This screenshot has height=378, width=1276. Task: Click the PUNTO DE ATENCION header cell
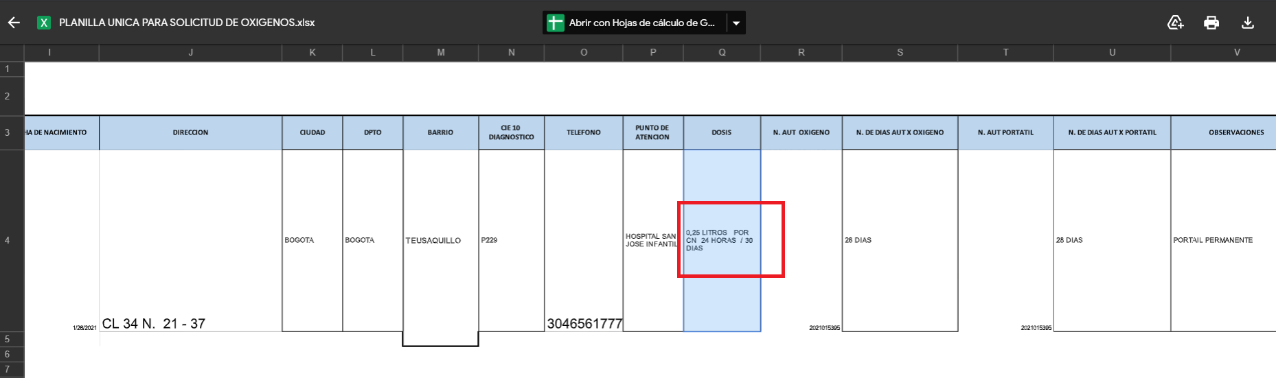[x=653, y=132]
